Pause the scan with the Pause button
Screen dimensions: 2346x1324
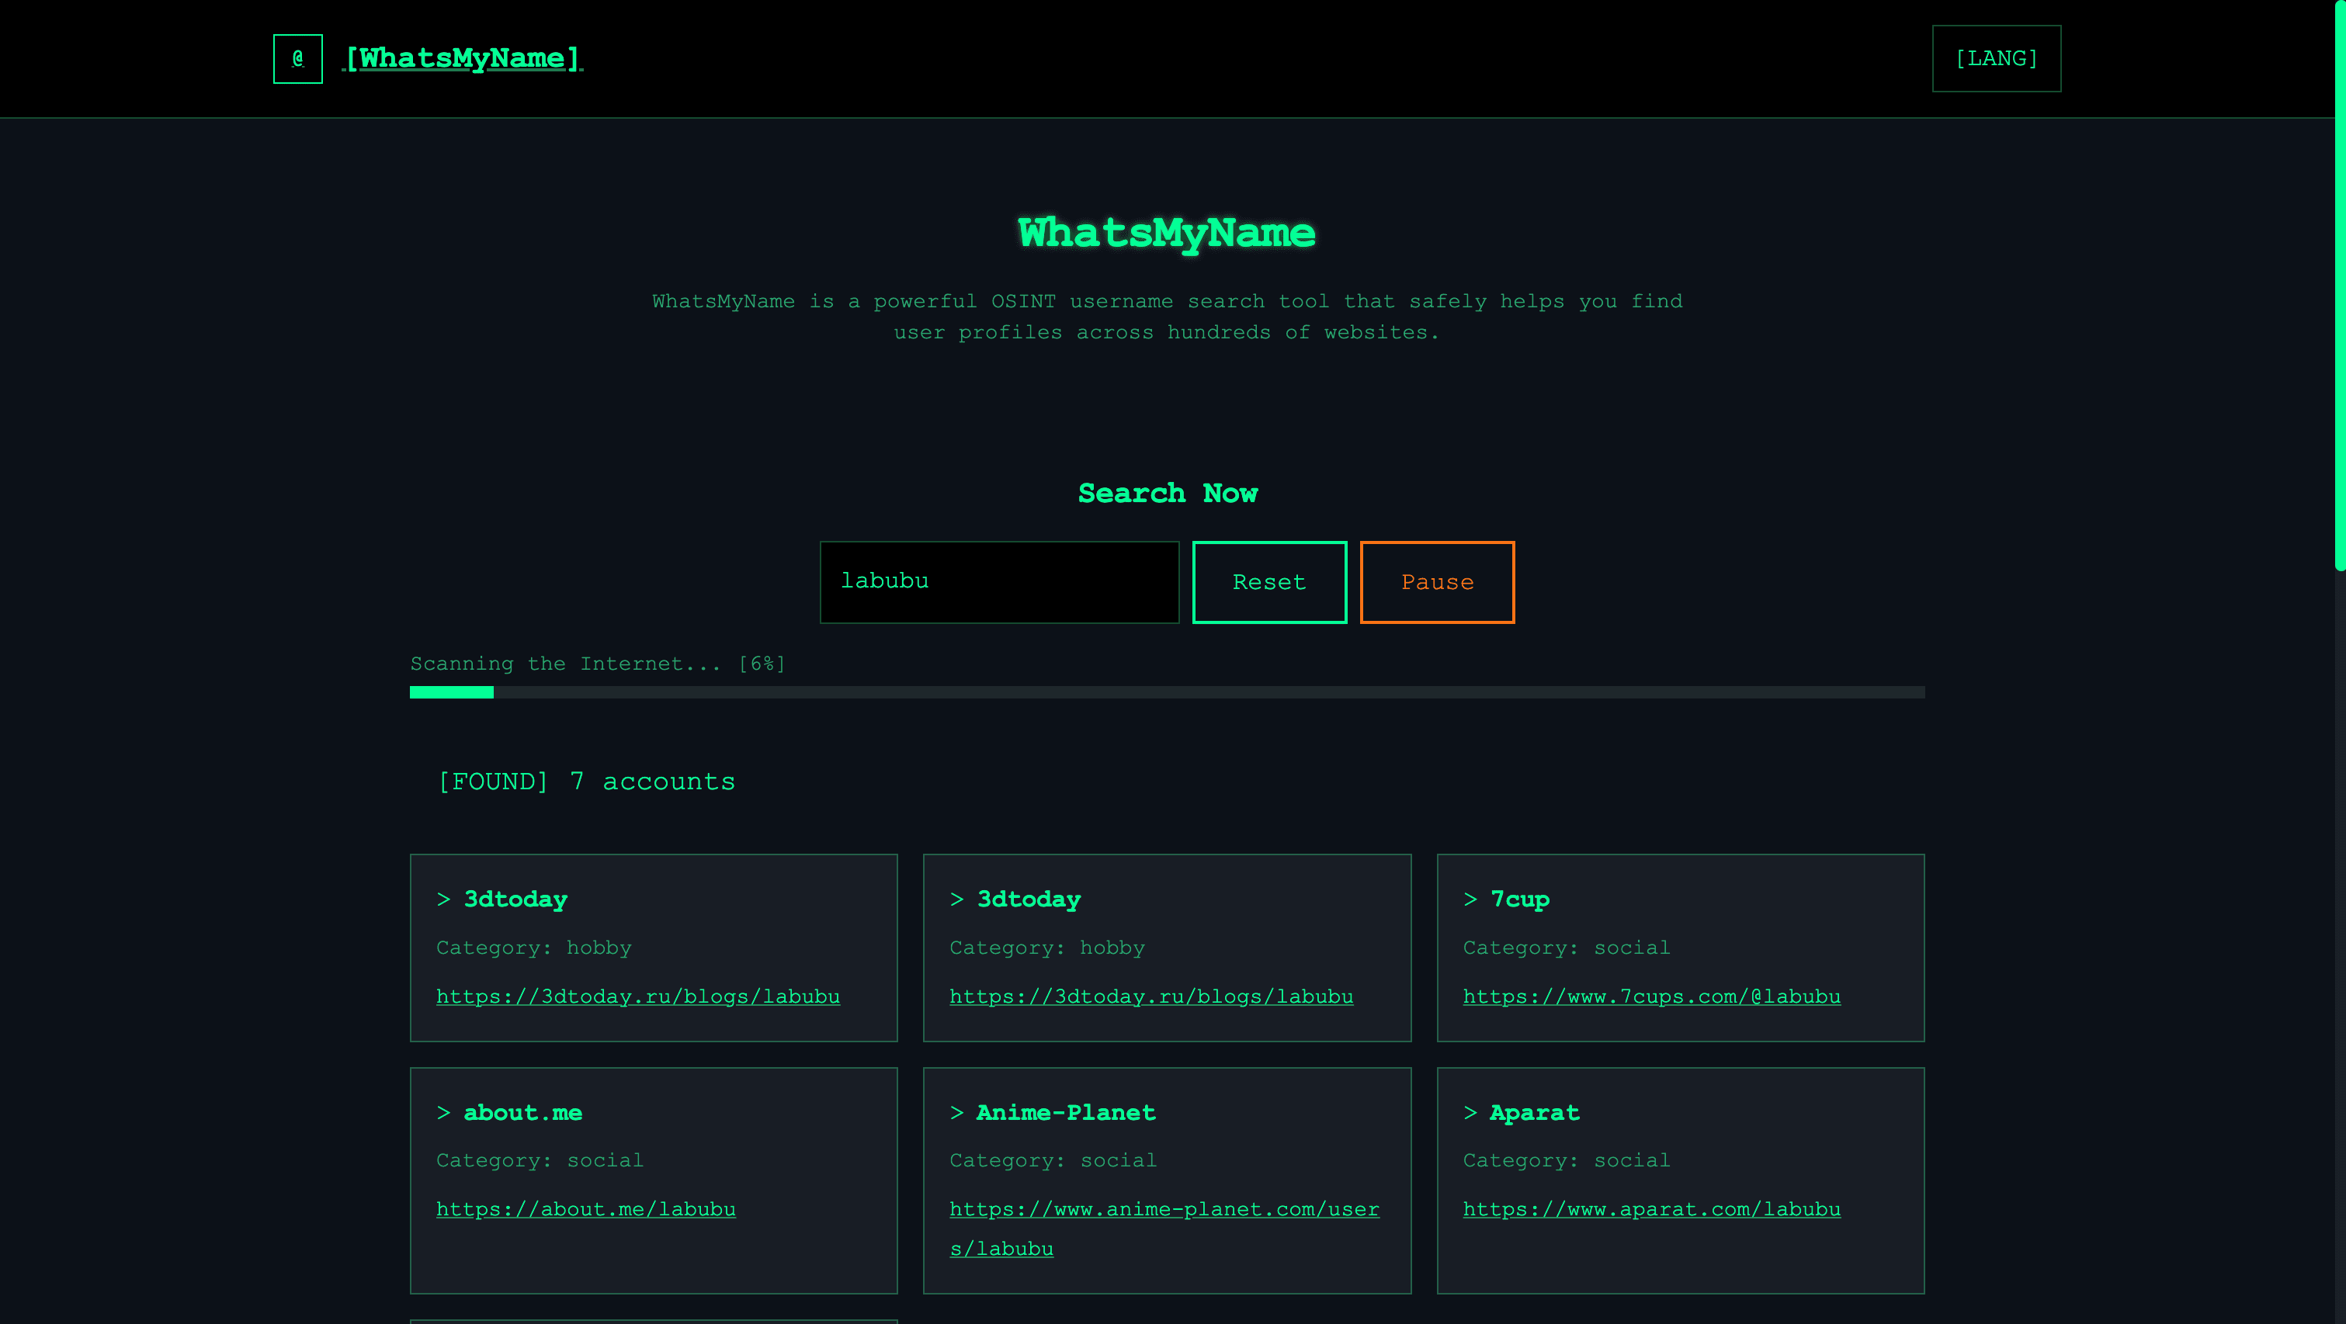1437,582
